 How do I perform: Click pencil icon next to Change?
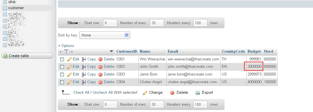145,93
